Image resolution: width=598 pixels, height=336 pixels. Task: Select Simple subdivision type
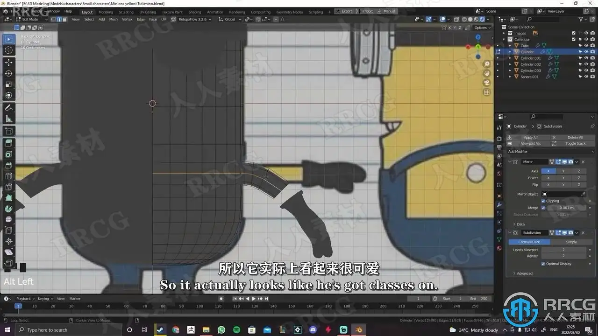pos(571,242)
